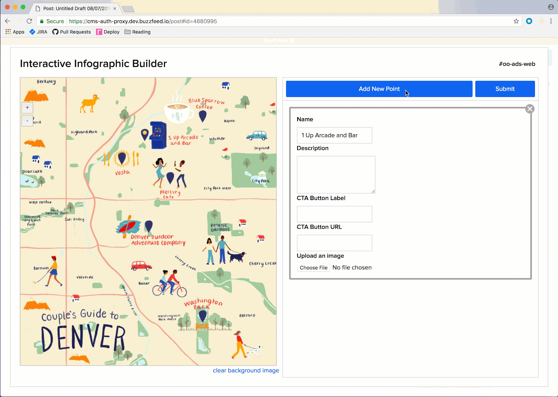Screen dimensions: 558x397
Task: Click the arcade machine illustration
Action: tap(158, 135)
